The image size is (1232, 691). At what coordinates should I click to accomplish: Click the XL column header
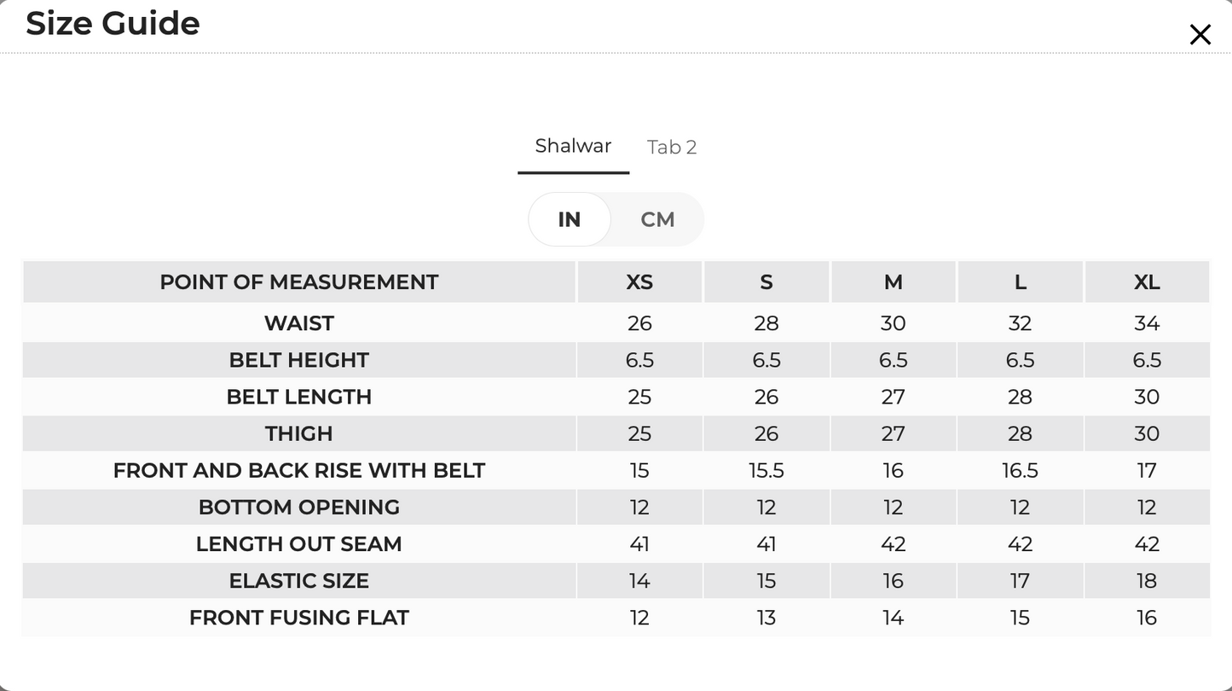pos(1147,282)
